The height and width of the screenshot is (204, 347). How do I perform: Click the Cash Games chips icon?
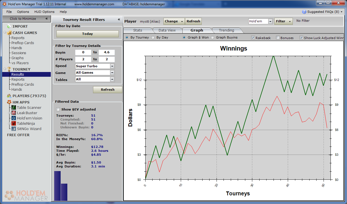(9, 33)
